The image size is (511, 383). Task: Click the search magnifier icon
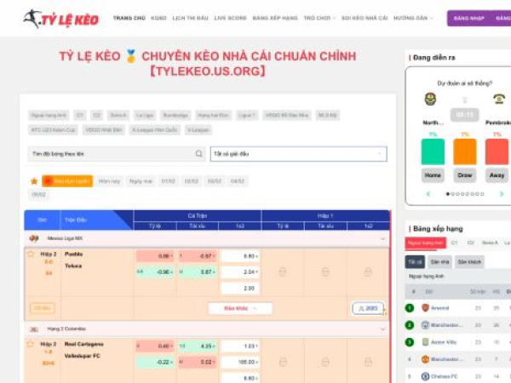(199, 154)
